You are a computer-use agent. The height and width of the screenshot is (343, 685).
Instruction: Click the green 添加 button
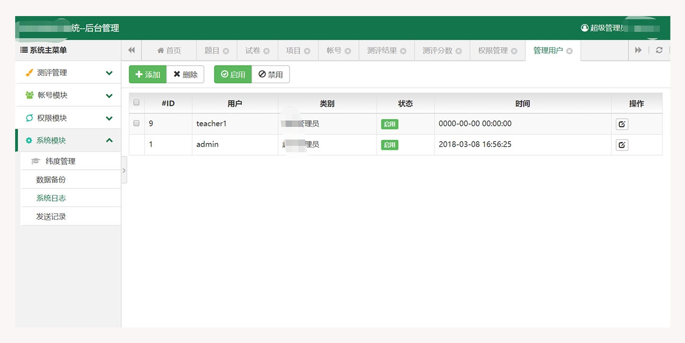[x=147, y=75]
